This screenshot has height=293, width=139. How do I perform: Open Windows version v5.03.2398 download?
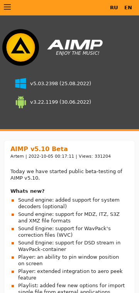coord(61,83)
